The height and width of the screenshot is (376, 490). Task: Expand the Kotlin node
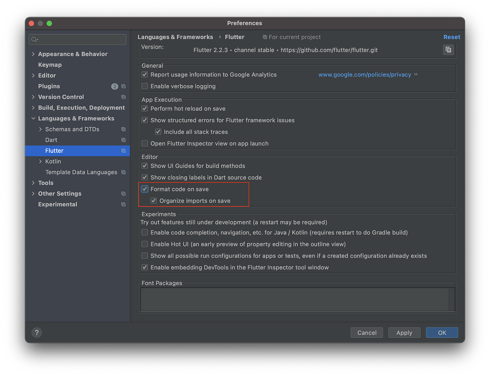point(40,162)
